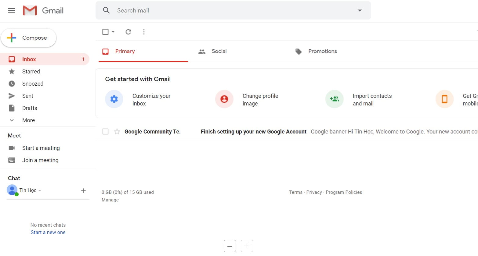Click the Snoozed clock icon
Image resolution: width=478 pixels, height=256 pixels.
pos(12,84)
